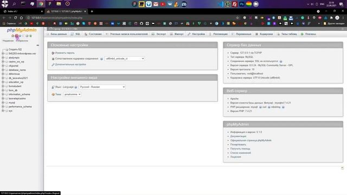Image resolution: width=347 pixels, height=195 pixels.
Task: Launch FileZilla from the taskbar
Action: (235, 4)
